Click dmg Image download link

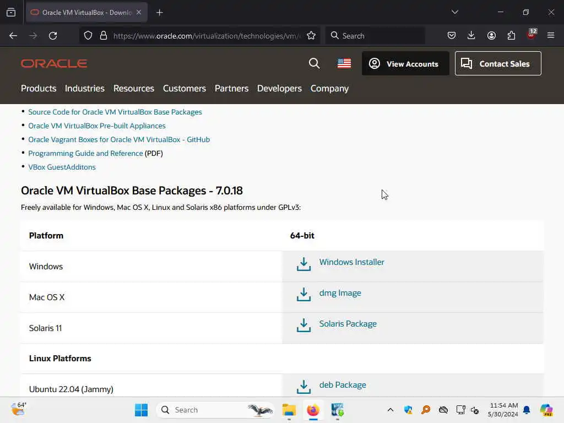(x=340, y=293)
